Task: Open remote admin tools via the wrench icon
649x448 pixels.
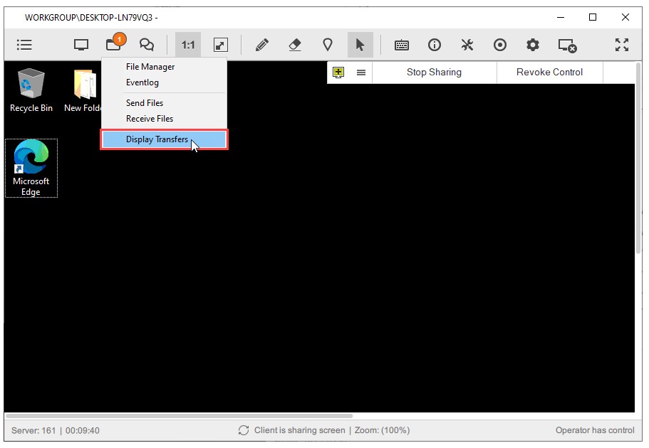Action: point(467,44)
